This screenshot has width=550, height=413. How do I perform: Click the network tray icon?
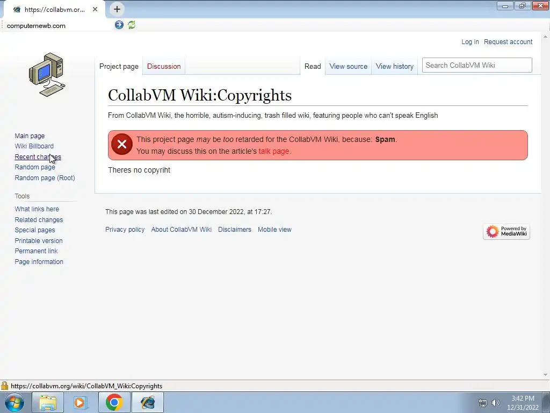pos(483,403)
